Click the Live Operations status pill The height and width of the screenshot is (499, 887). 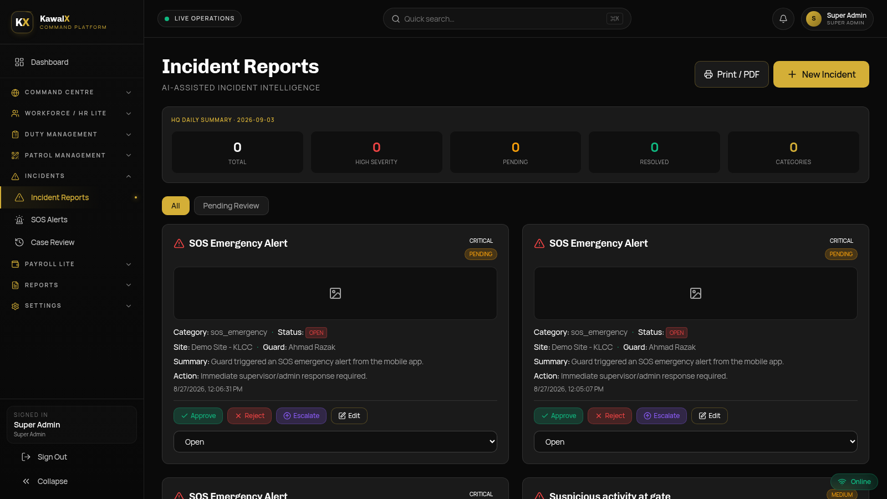click(x=200, y=19)
